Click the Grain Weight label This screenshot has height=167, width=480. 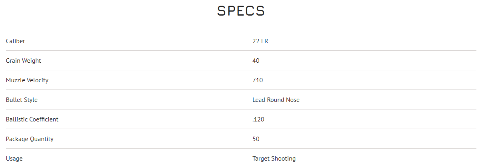point(23,61)
